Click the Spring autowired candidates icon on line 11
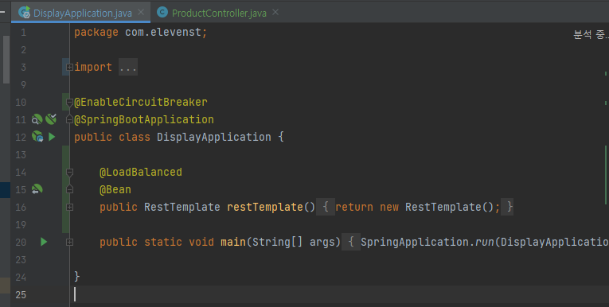Screen dimensions: 609x307 tap(51, 119)
